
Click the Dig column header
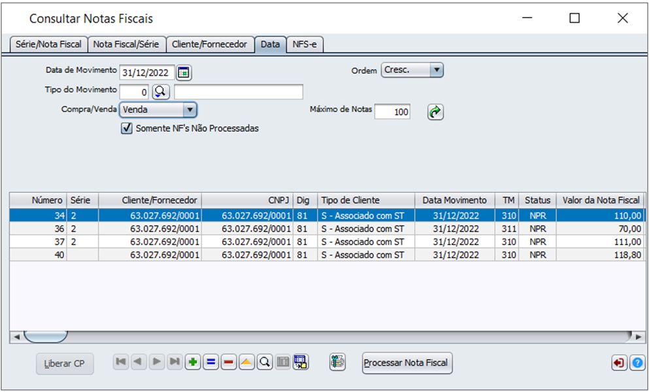click(305, 201)
